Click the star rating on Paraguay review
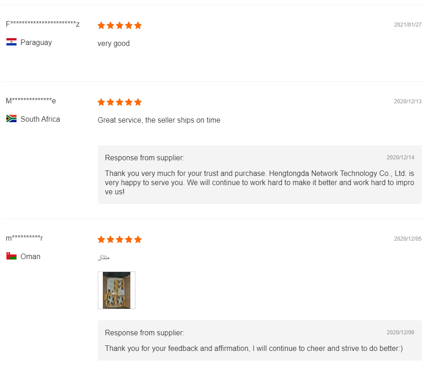The width and height of the screenshot is (426, 367). click(119, 25)
